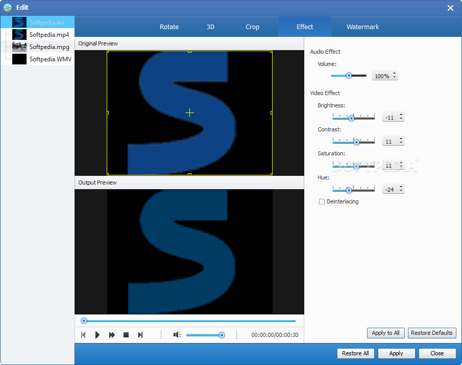Viewport: 462px width, 365px height.
Task: Select the Softpedia.WMV thumbnail
Action: (19, 59)
